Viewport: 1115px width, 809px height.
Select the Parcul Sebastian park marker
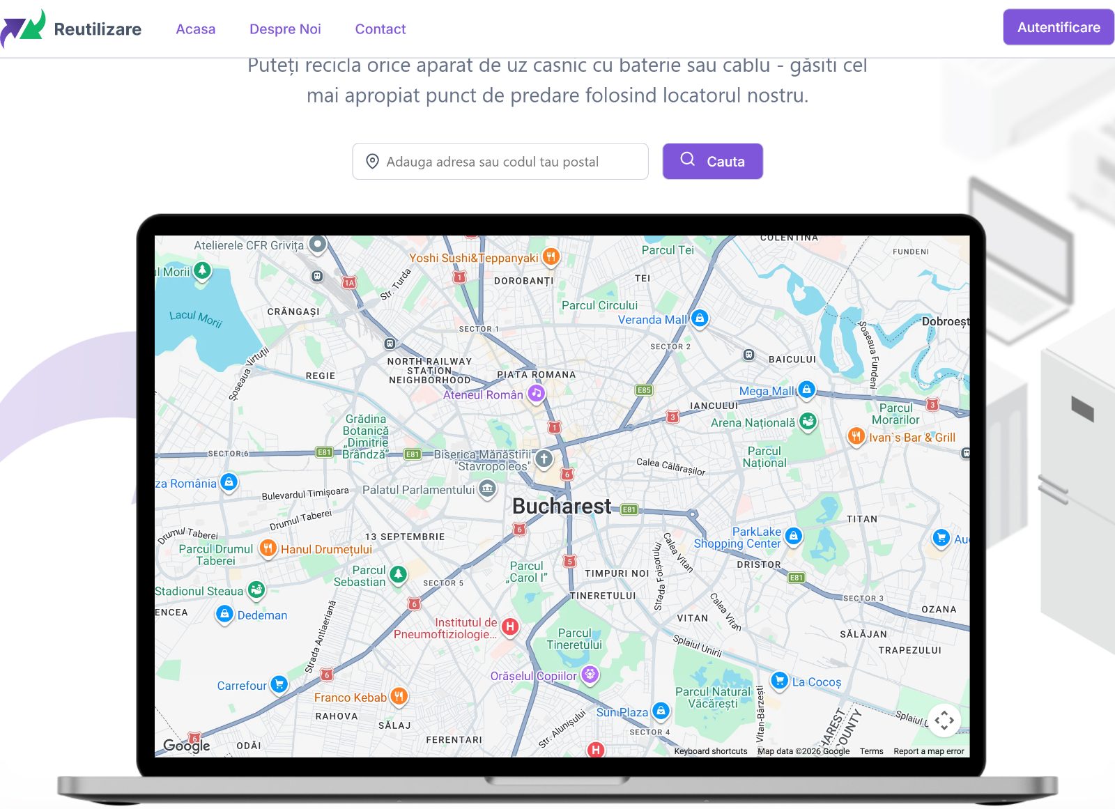click(398, 574)
